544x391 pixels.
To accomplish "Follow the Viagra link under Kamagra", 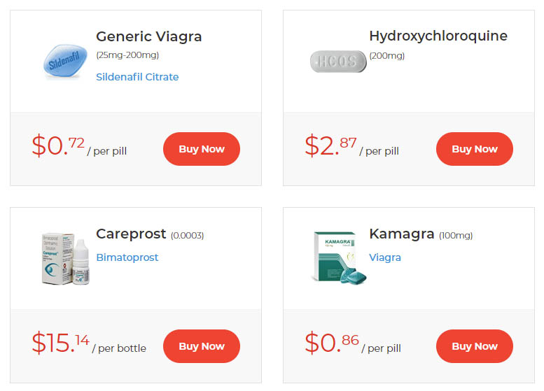I will point(385,257).
